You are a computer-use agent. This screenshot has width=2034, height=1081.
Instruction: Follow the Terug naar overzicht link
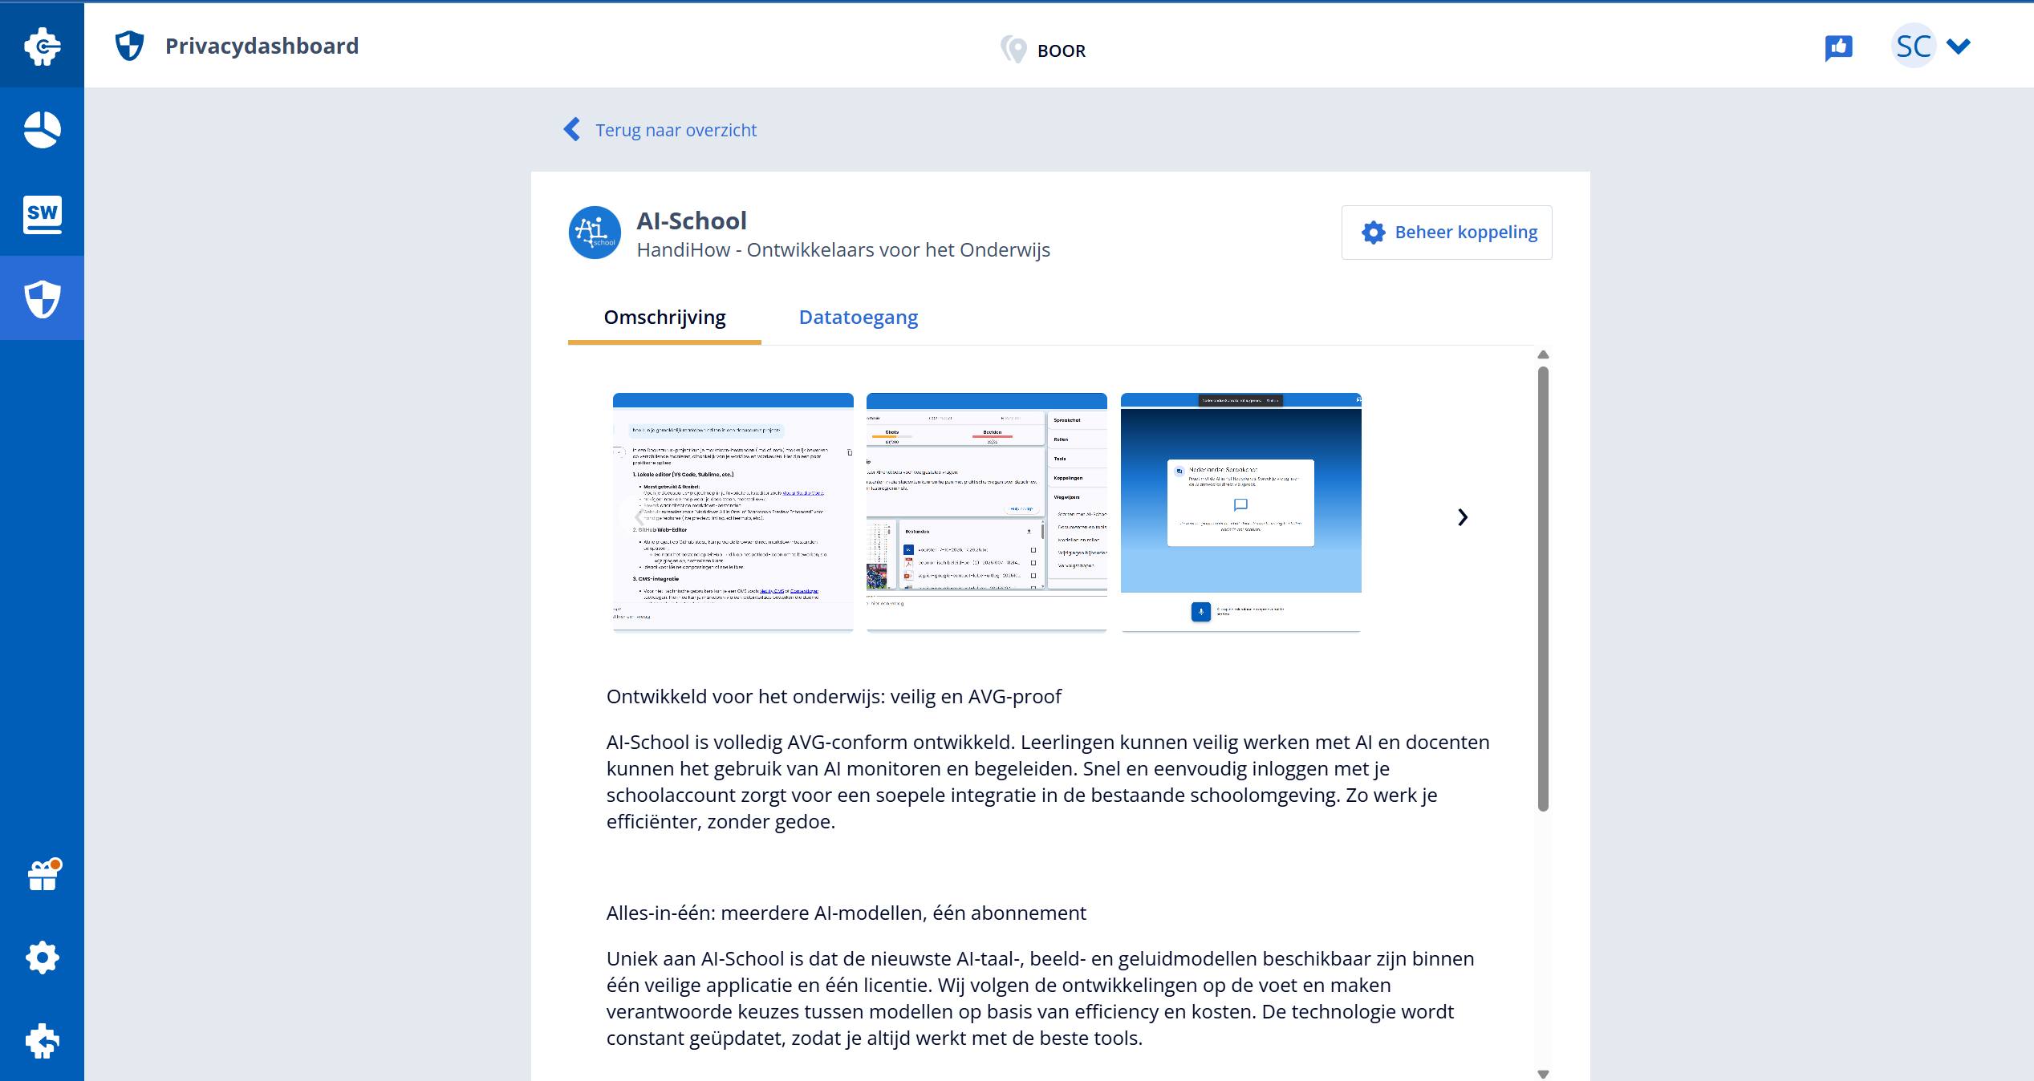pos(676,130)
